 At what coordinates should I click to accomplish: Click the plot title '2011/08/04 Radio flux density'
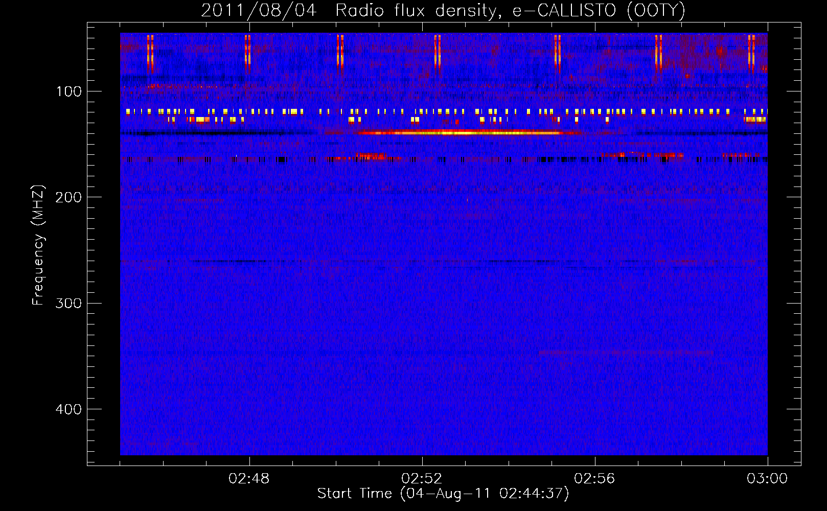click(443, 10)
